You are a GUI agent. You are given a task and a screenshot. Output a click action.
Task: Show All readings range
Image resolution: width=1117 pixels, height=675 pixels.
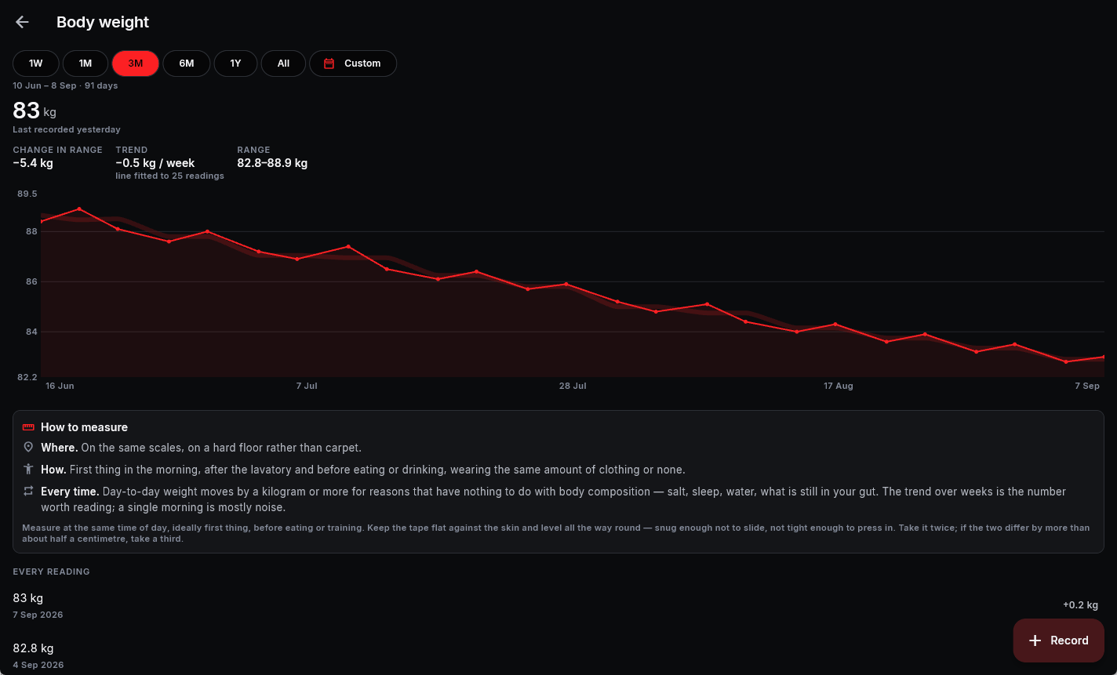coord(283,64)
